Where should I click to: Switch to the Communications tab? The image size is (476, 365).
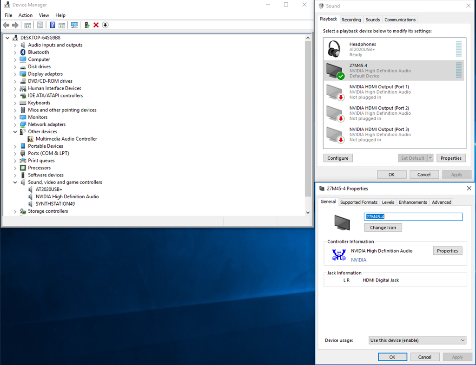(x=400, y=20)
